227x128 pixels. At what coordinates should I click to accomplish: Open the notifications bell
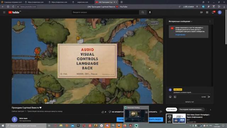pyautogui.click(x=213, y=12)
